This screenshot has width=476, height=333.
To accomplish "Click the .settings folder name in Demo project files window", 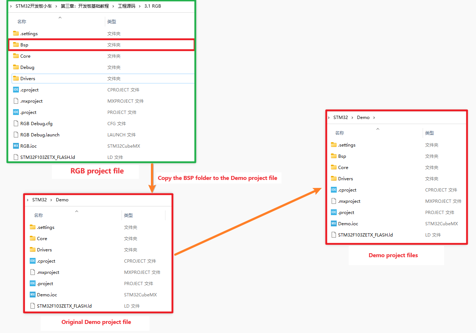I will click(347, 145).
